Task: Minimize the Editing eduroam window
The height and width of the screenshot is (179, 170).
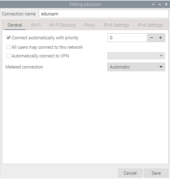Action: [153, 4]
